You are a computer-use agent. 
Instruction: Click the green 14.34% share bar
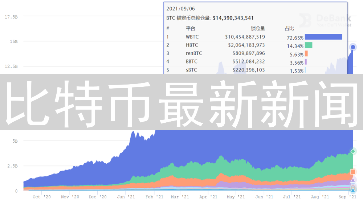tap(309, 45)
